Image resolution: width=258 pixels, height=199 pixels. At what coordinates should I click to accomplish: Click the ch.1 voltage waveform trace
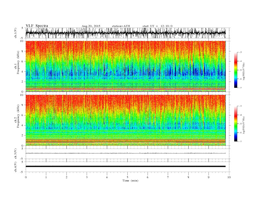click(x=125, y=33)
